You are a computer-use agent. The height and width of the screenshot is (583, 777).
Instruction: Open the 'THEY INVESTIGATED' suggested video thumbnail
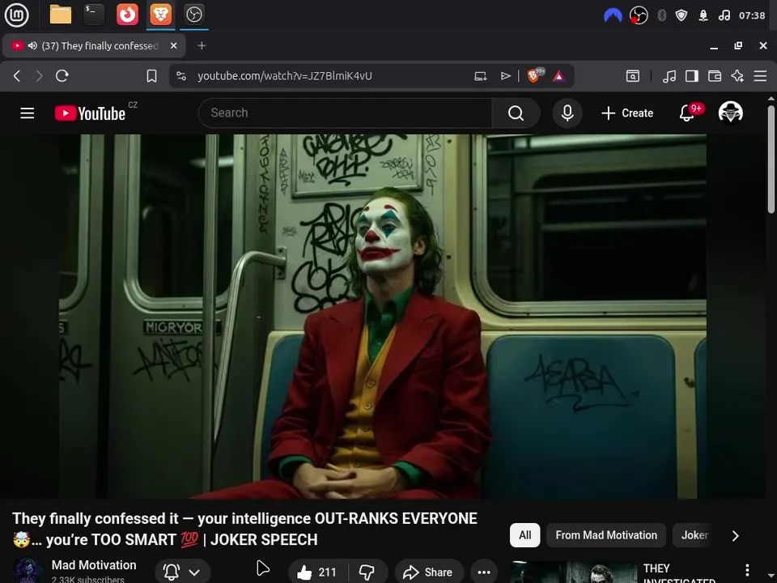point(573,572)
